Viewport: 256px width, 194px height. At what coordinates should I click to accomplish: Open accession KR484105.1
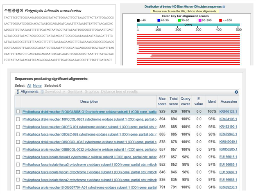(228, 119)
